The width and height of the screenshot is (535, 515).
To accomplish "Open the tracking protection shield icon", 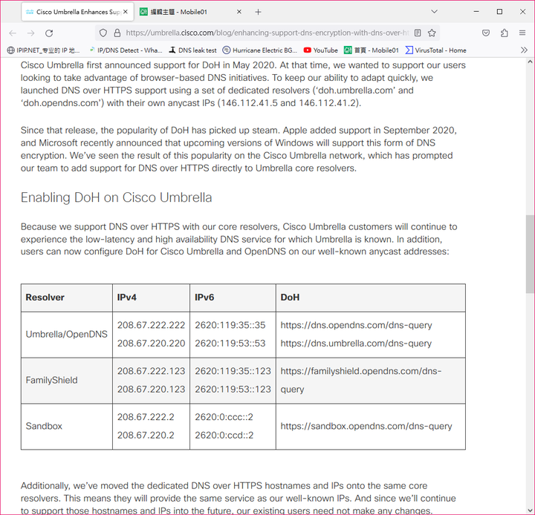I will pyautogui.click(x=103, y=33).
